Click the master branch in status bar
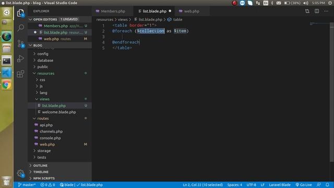 (x=27, y=185)
